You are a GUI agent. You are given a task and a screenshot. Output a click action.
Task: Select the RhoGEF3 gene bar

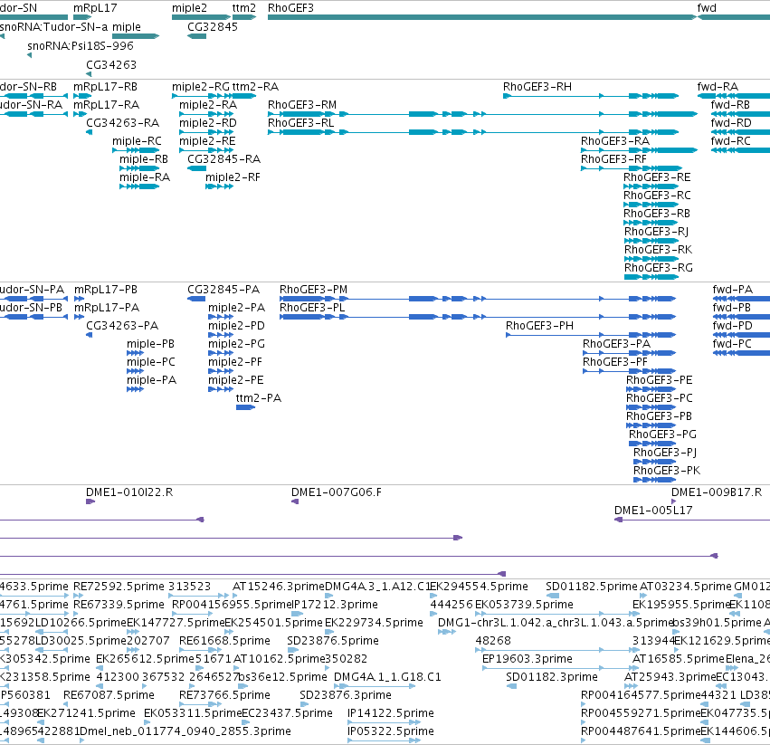point(482,17)
